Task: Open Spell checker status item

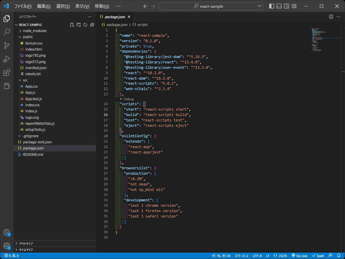Action: point(318,256)
